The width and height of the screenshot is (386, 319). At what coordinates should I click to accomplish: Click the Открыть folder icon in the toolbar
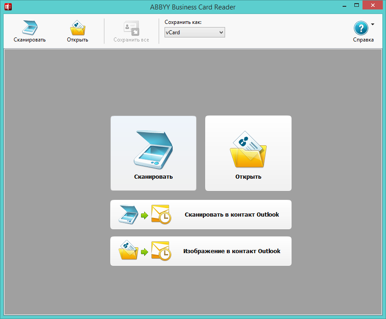[x=78, y=28]
